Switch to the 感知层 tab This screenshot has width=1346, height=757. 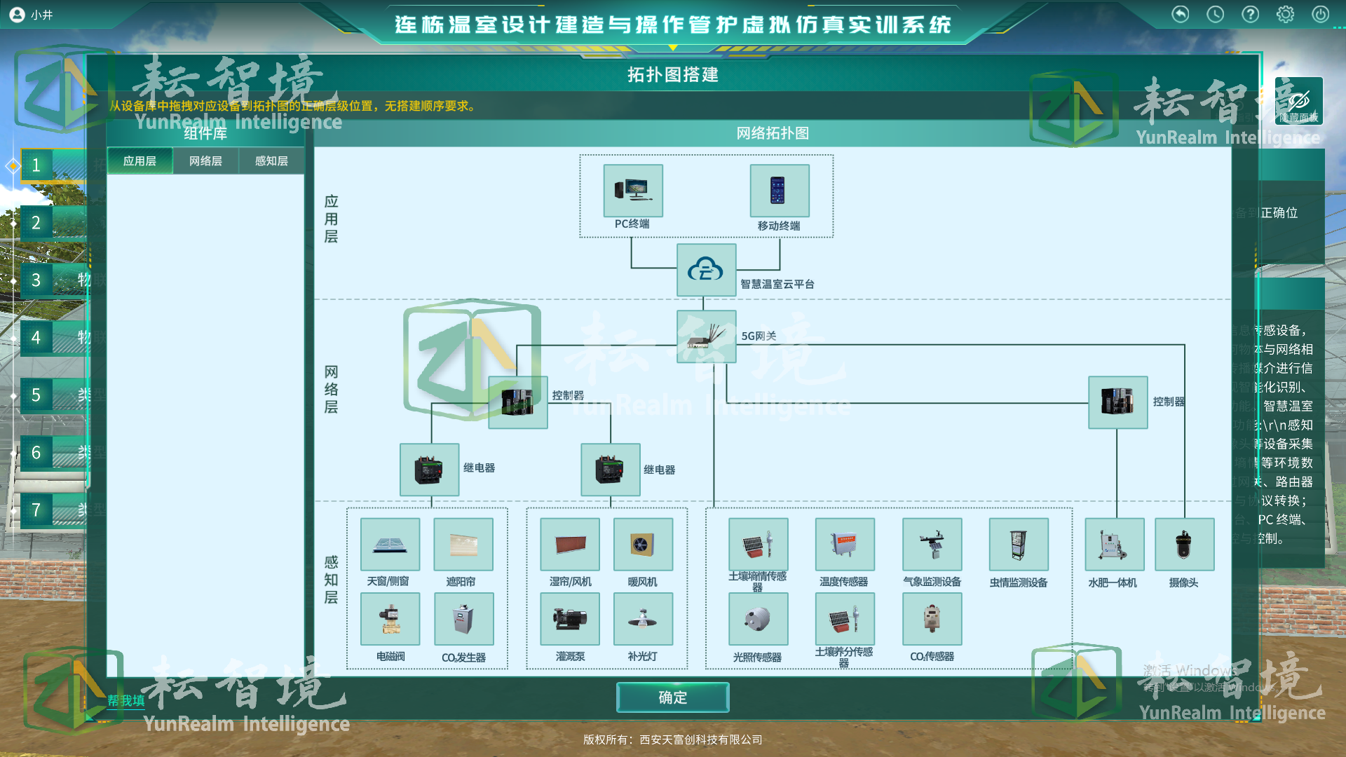pos(271,161)
